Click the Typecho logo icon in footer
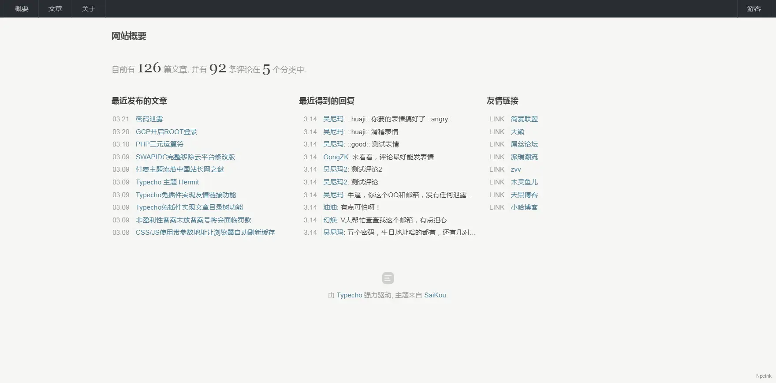This screenshot has height=383, width=776. 388,278
